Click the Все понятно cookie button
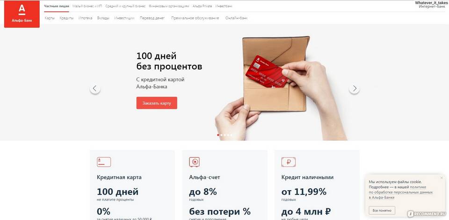 tap(382, 210)
